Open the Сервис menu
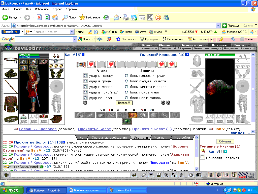The width and height of the screenshot is (258, 194). point(57,9)
